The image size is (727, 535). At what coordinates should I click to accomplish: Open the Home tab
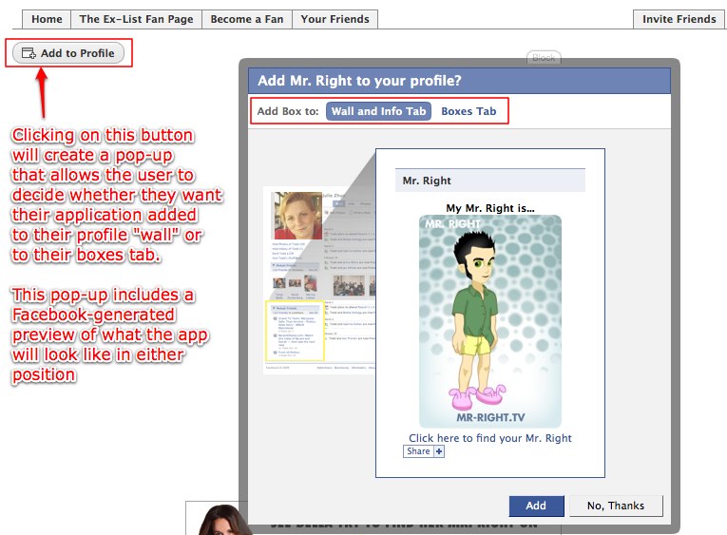pos(47,19)
